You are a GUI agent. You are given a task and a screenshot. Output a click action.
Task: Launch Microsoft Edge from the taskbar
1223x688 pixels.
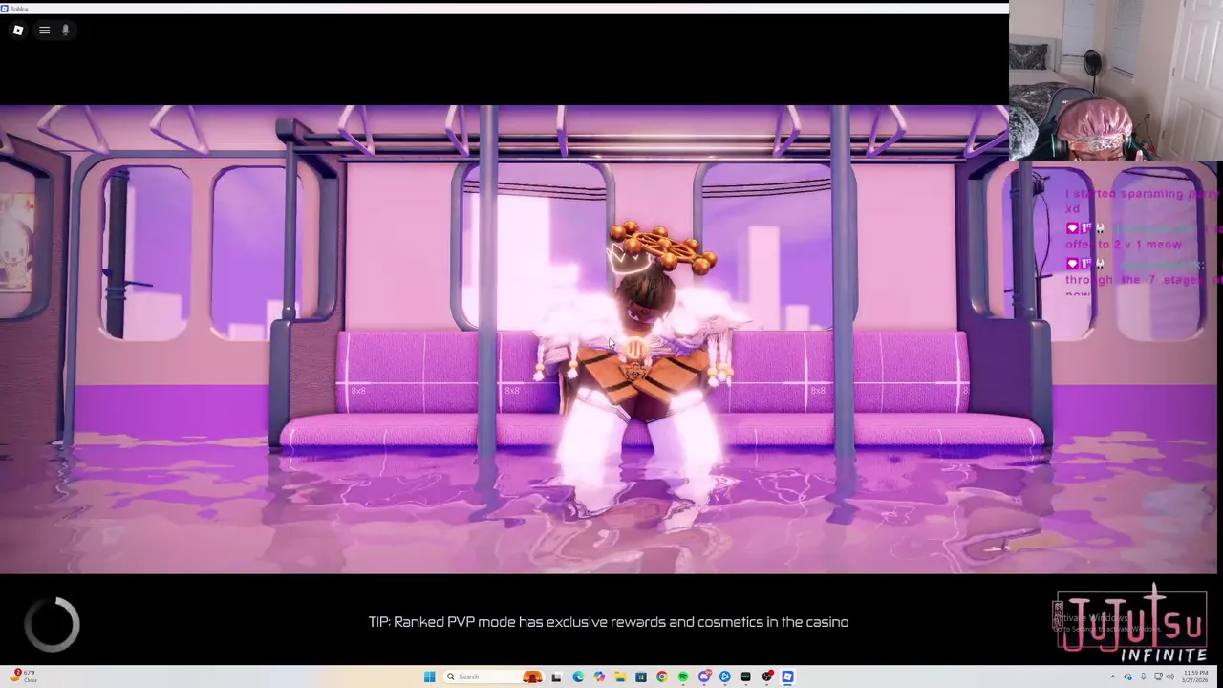tap(578, 677)
